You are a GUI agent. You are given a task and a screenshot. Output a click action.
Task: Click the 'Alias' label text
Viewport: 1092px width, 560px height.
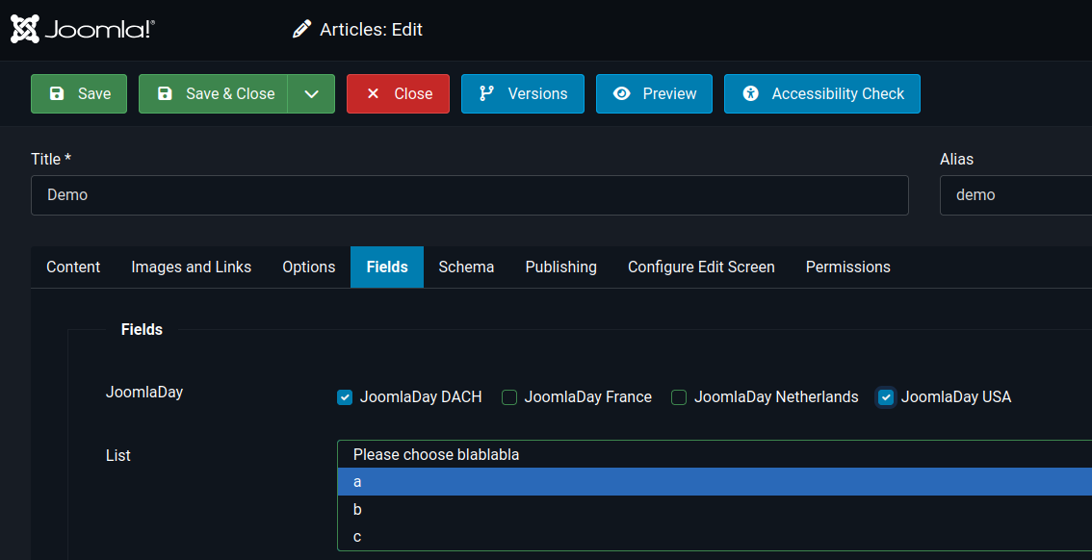[957, 160]
